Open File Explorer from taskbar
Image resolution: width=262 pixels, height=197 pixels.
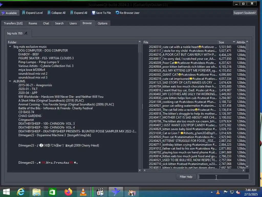coord(36,192)
